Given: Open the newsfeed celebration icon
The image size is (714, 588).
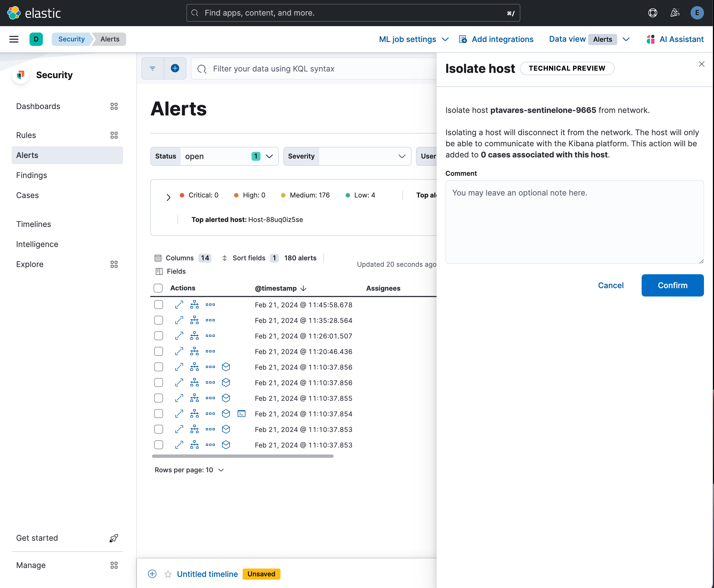Looking at the screenshot, I should pyautogui.click(x=675, y=13).
